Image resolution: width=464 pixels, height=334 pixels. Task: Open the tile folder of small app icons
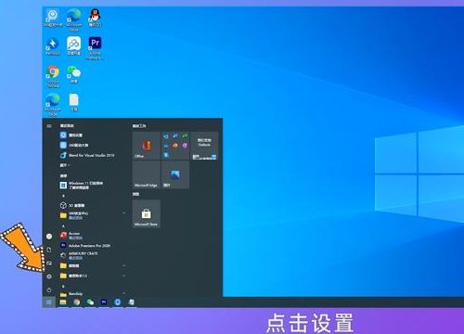point(175,146)
